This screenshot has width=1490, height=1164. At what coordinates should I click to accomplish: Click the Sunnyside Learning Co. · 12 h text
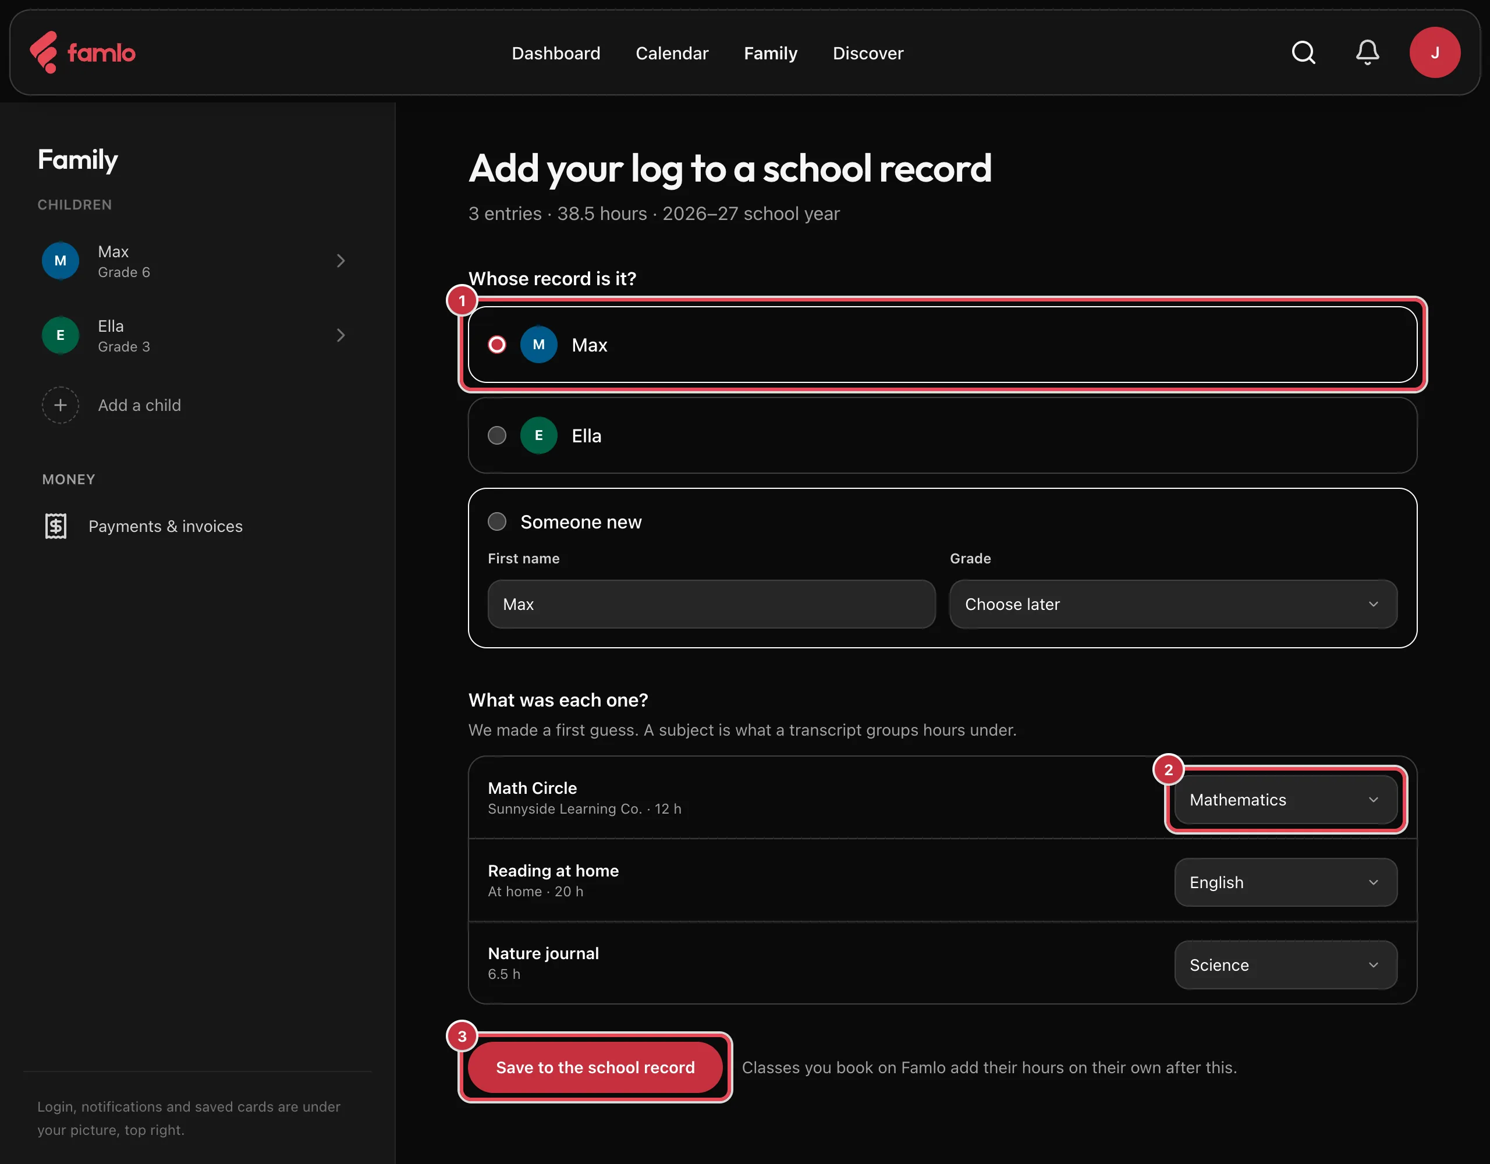(584, 808)
